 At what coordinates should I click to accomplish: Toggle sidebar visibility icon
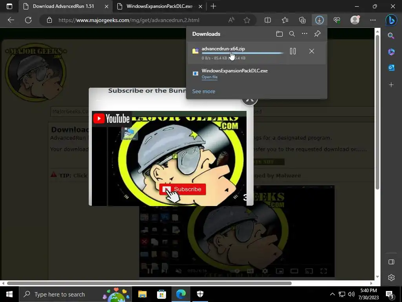pos(391,261)
